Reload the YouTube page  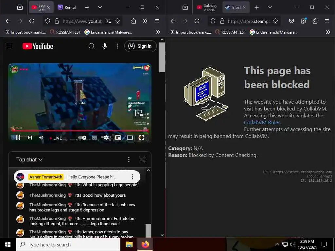(x=32, y=21)
